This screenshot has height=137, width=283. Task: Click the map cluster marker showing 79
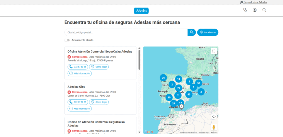pyautogui.click(x=179, y=88)
